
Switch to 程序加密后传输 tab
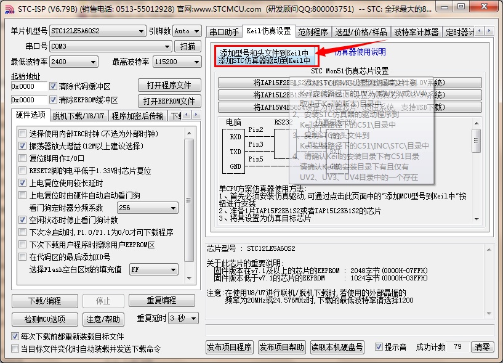click(138, 116)
